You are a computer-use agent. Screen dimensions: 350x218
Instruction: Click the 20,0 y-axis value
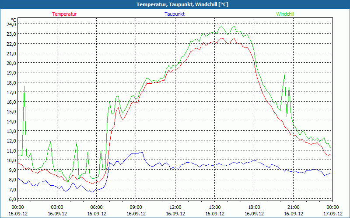coord(11,63)
